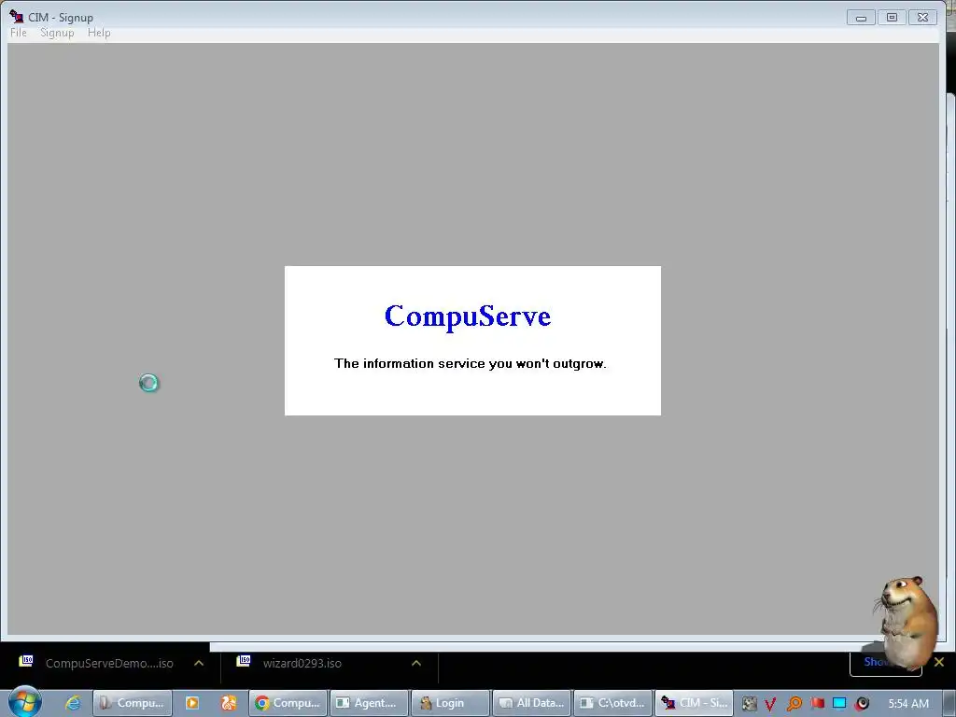Minimize the CIM - Signup window
Viewport: 956px width, 717px height.
coord(861,18)
